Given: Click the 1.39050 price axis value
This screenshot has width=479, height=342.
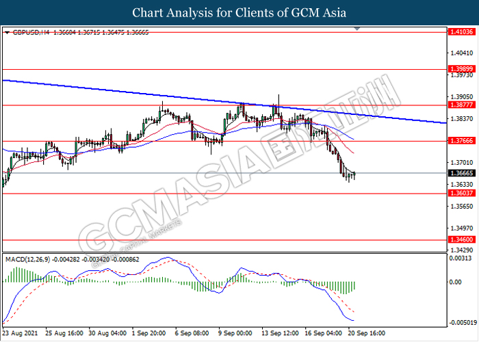Looking at the screenshot, I should tap(462, 97).
